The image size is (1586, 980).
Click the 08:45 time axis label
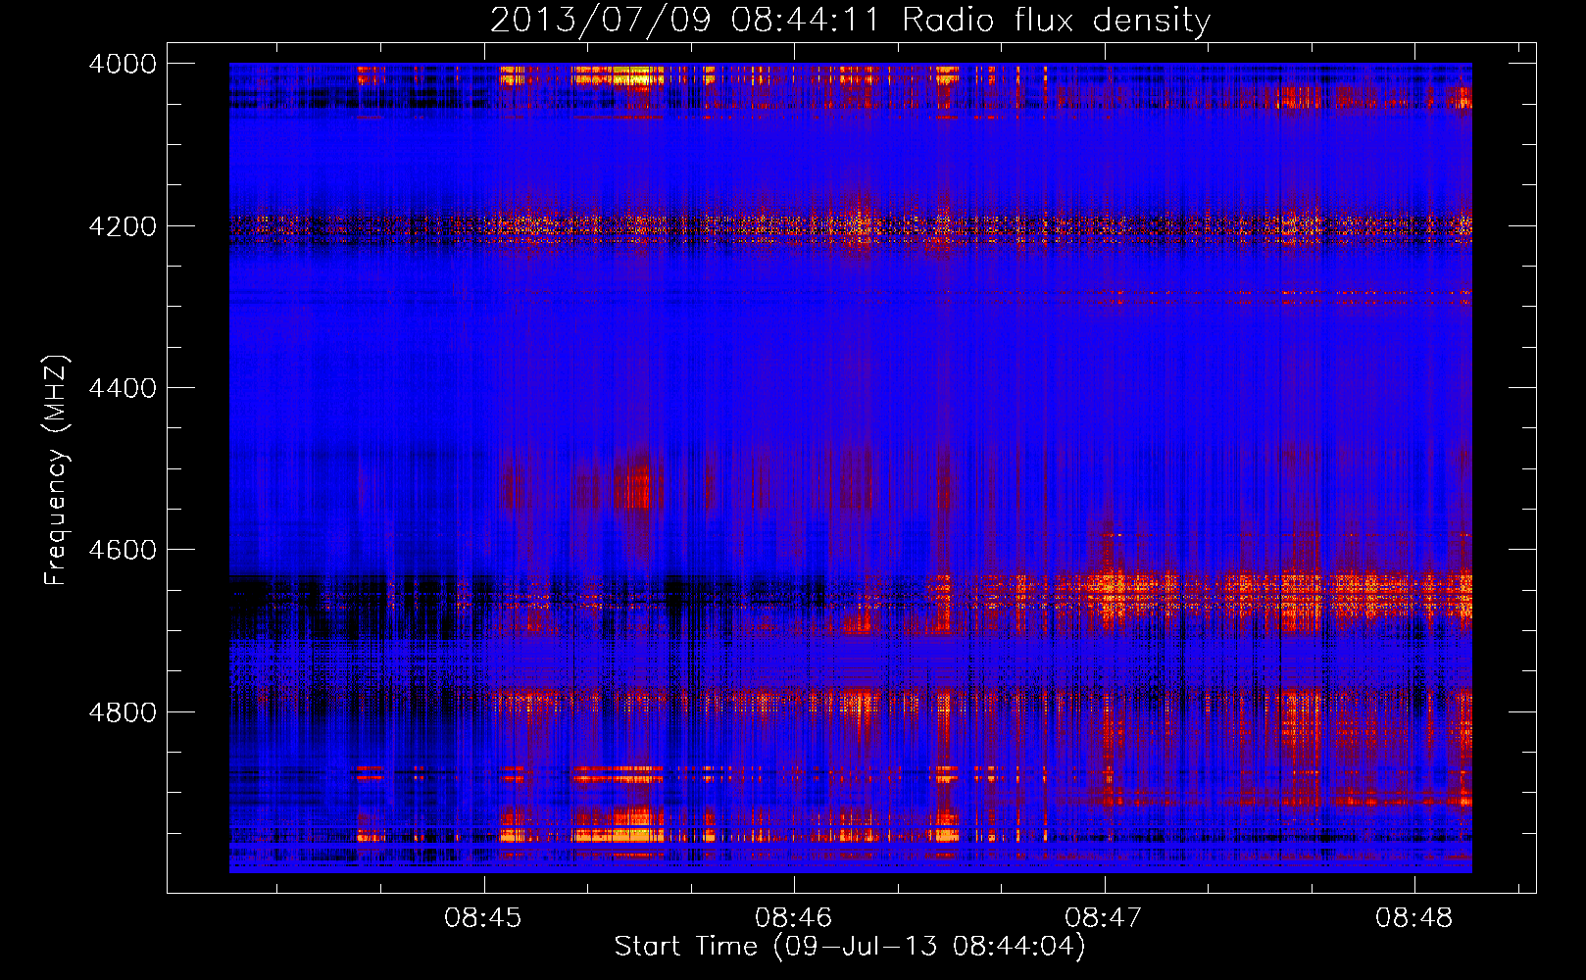(x=483, y=918)
